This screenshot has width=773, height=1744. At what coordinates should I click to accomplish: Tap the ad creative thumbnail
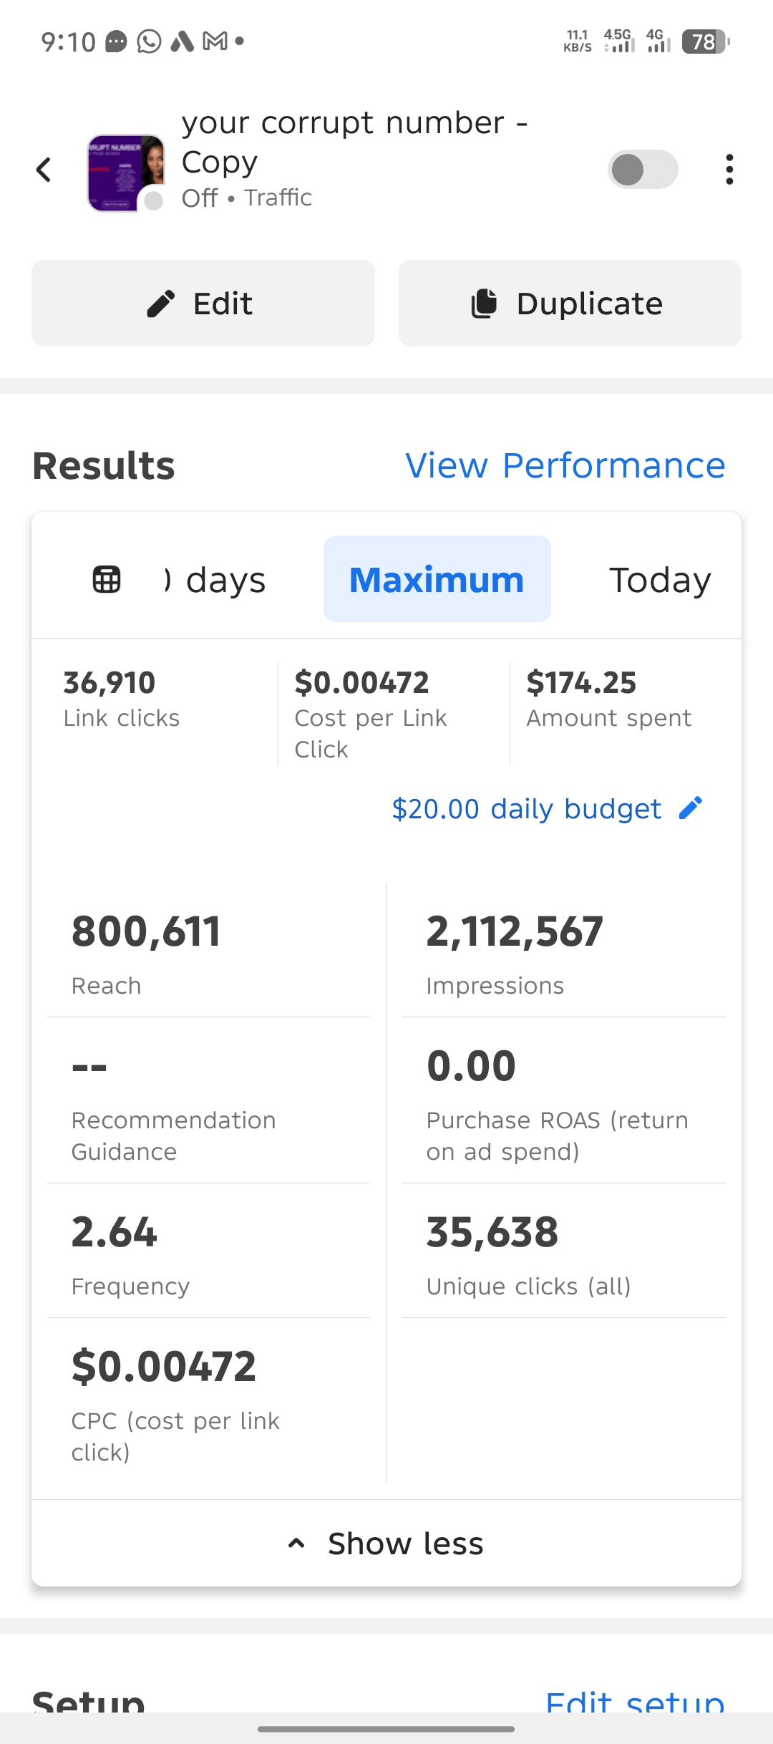click(x=126, y=172)
